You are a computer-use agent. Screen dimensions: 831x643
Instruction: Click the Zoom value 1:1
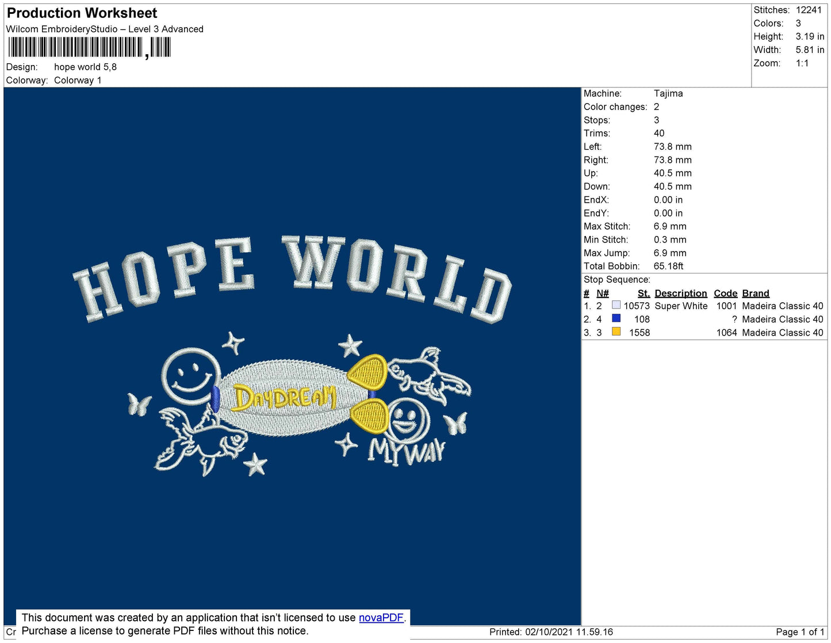point(802,63)
